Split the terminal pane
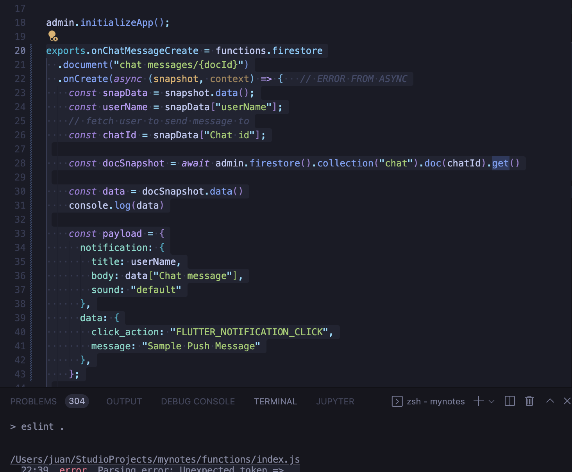The height and width of the screenshot is (472, 572). (x=510, y=401)
